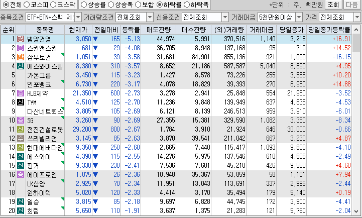The width and height of the screenshot is (362, 218).
Task: Click the 증 badge icon next to 스킨앤스킨
Action: [21, 48]
